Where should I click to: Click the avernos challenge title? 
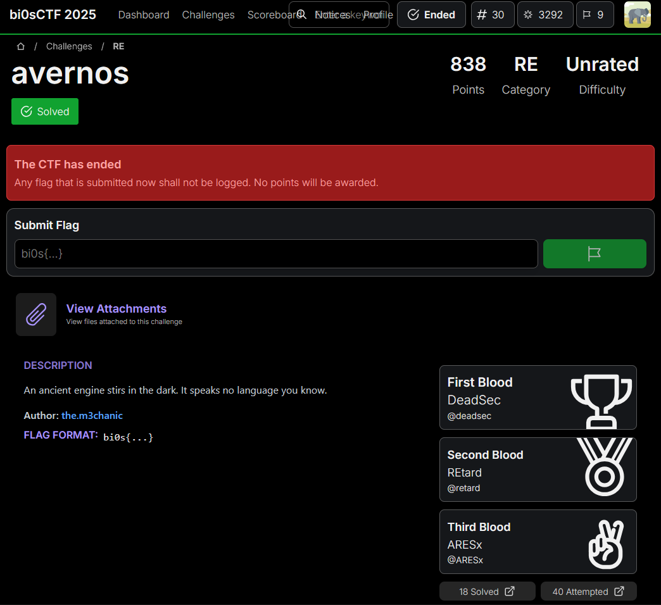70,74
